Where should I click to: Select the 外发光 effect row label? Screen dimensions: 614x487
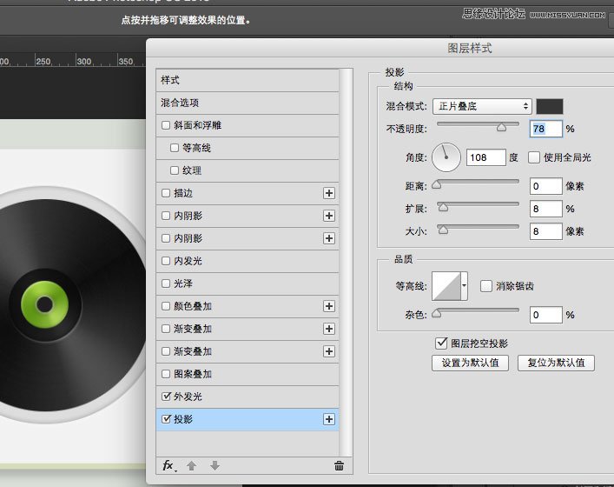188,397
